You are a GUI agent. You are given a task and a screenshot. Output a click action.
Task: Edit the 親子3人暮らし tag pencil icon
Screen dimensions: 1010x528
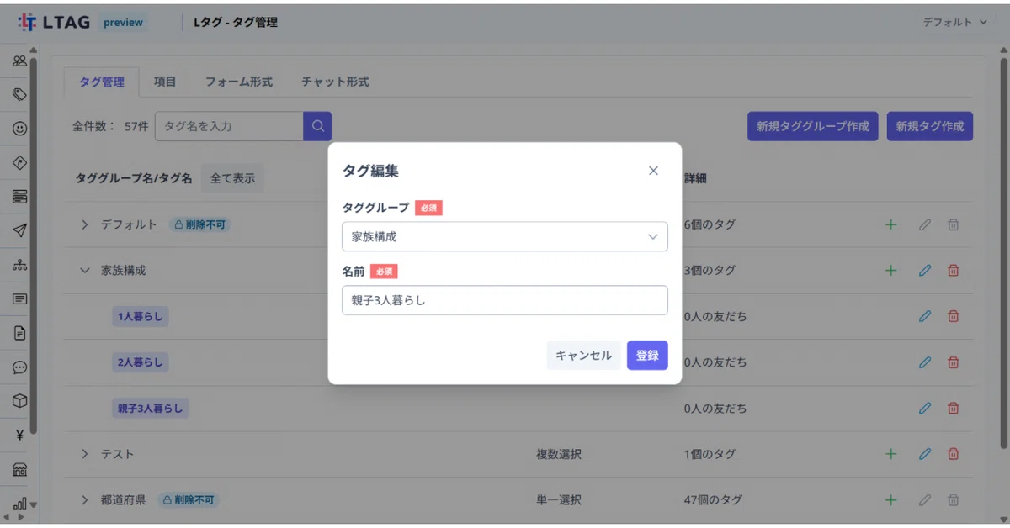tap(925, 408)
